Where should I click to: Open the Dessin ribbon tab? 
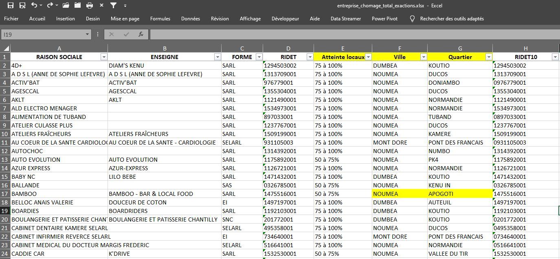click(x=93, y=19)
